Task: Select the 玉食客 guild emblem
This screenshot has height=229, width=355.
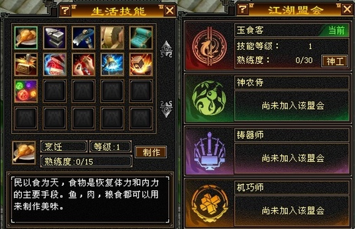Action: pyautogui.click(x=209, y=46)
